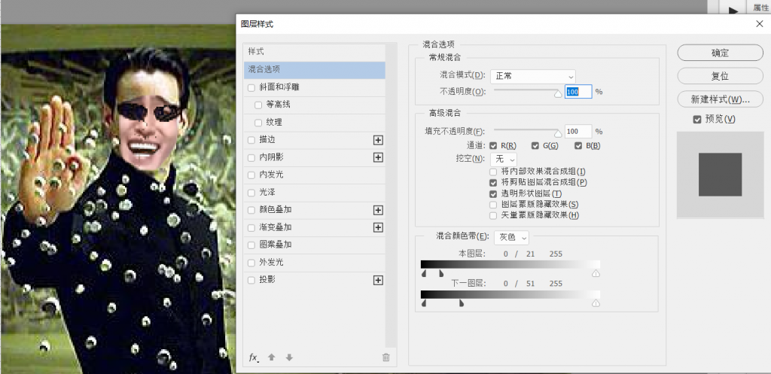The height and width of the screenshot is (374, 771).
Task: Click the plus icon beside 渐变叠加
Action: pyautogui.click(x=378, y=227)
